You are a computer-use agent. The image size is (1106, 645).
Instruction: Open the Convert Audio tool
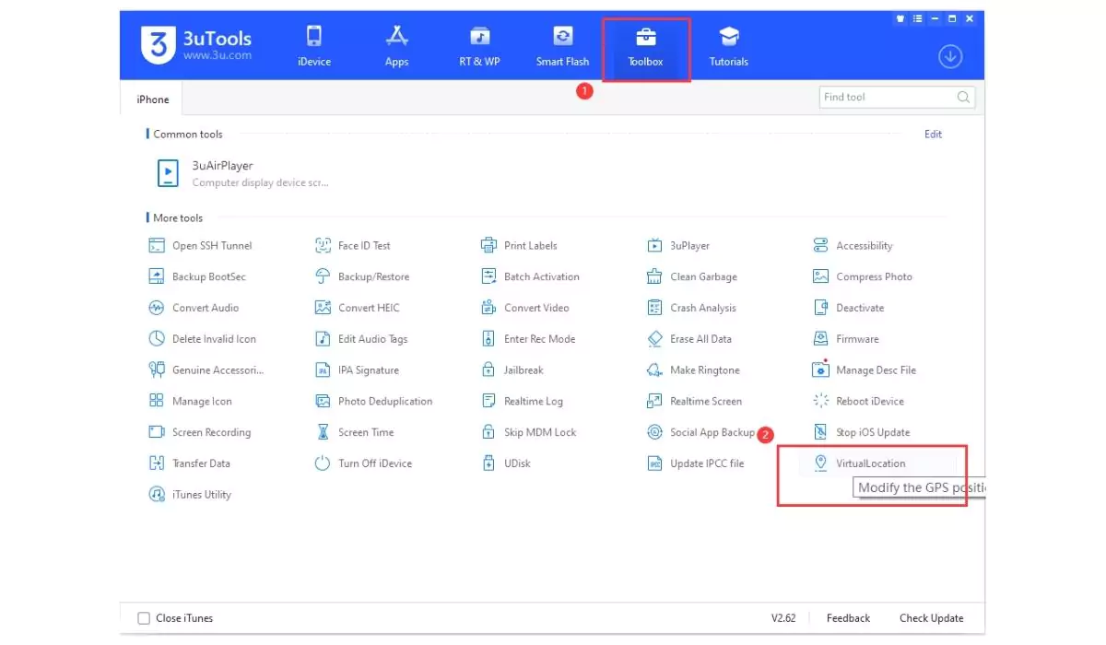tap(194, 308)
